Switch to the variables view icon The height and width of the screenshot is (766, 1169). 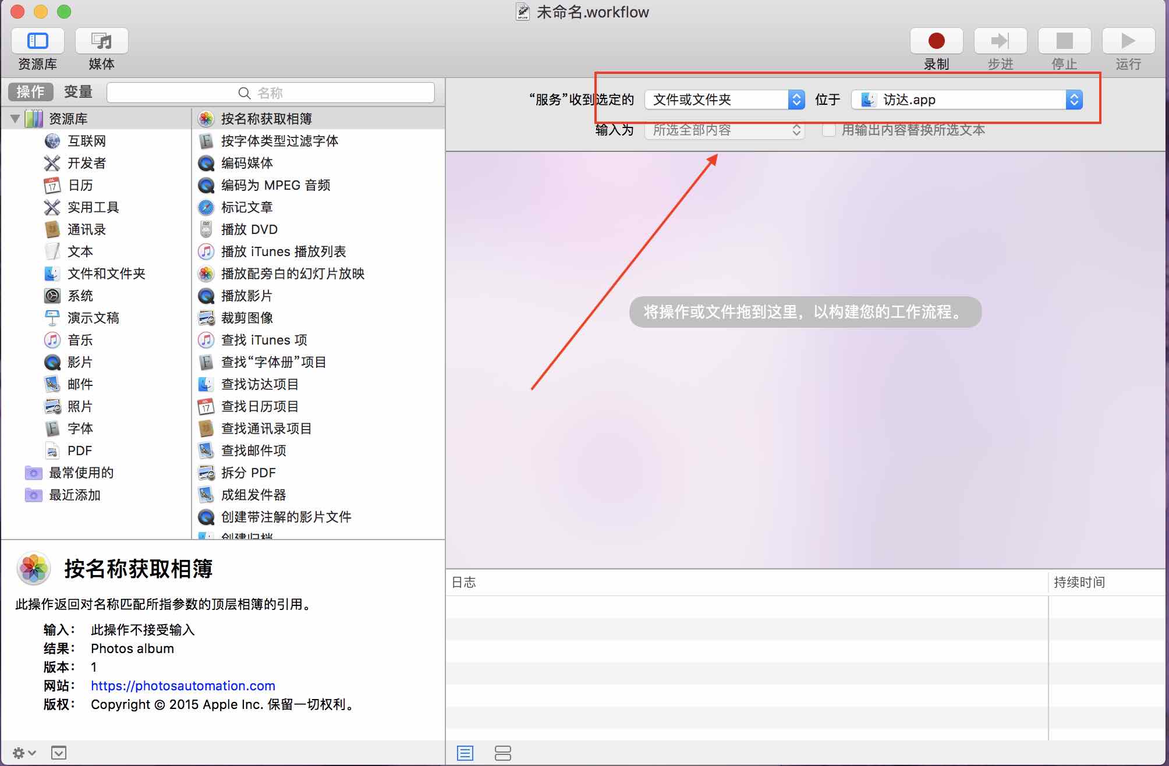click(502, 753)
